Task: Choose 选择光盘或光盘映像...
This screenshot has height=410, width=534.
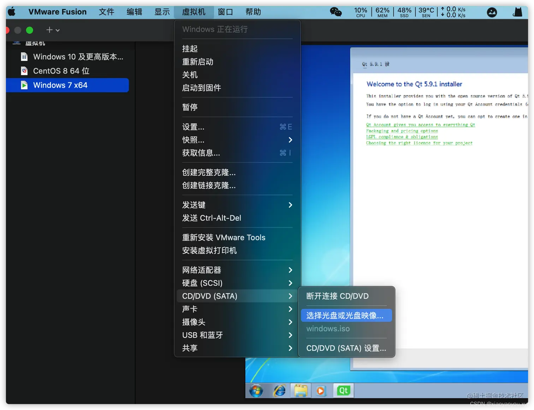Action: click(x=346, y=316)
